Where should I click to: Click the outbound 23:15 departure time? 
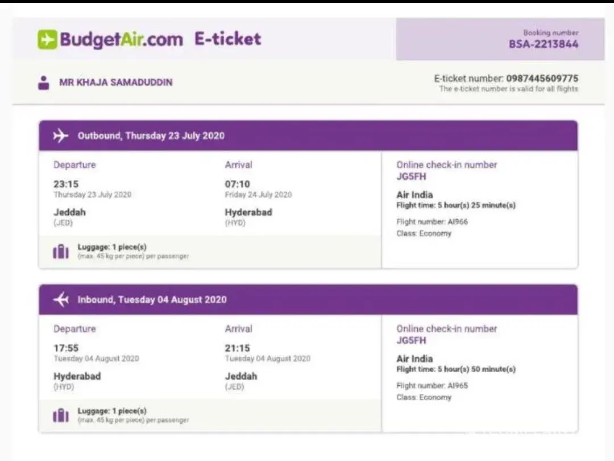tap(66, 184)
